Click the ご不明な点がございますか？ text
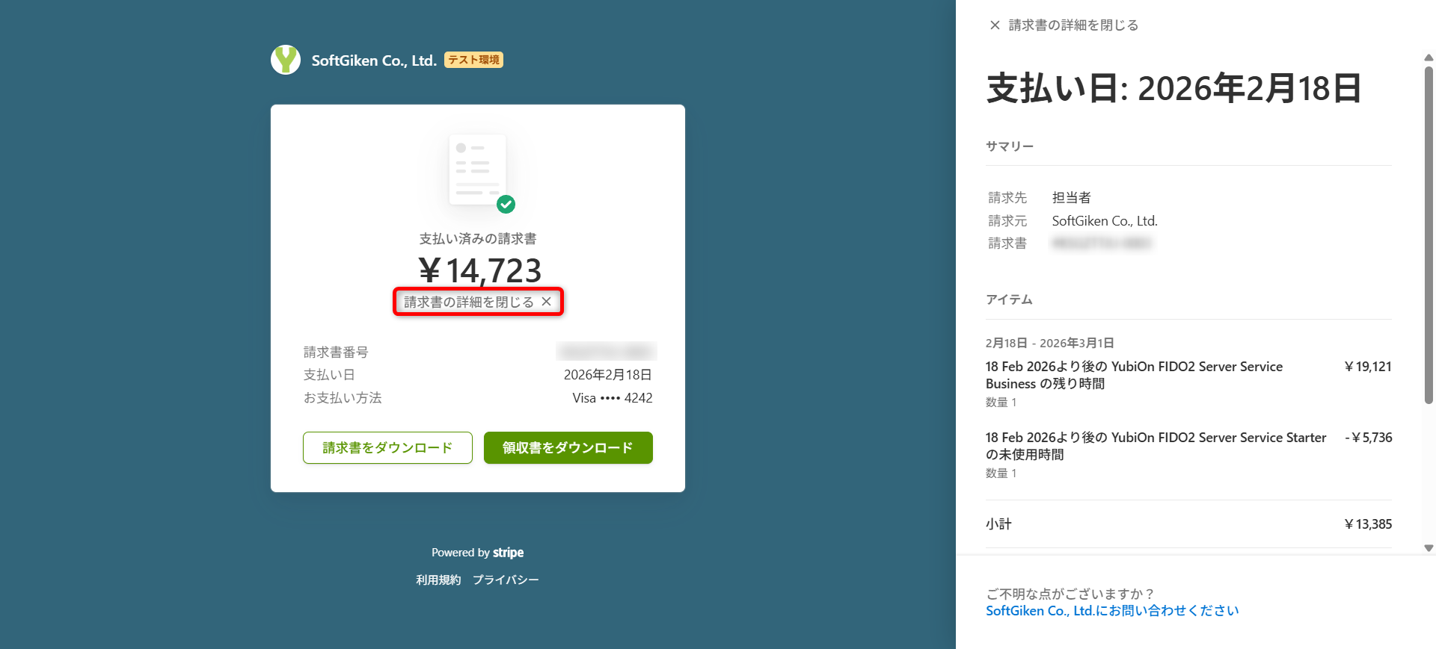Screen dimensions: 1436x649 coord(1070,594)
